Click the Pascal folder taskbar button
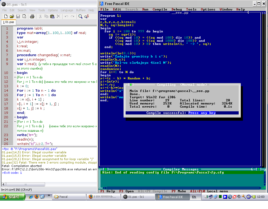 [69, 197]
